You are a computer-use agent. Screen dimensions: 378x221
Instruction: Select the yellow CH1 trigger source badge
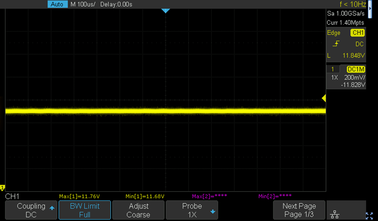click(x=358, y=33)
